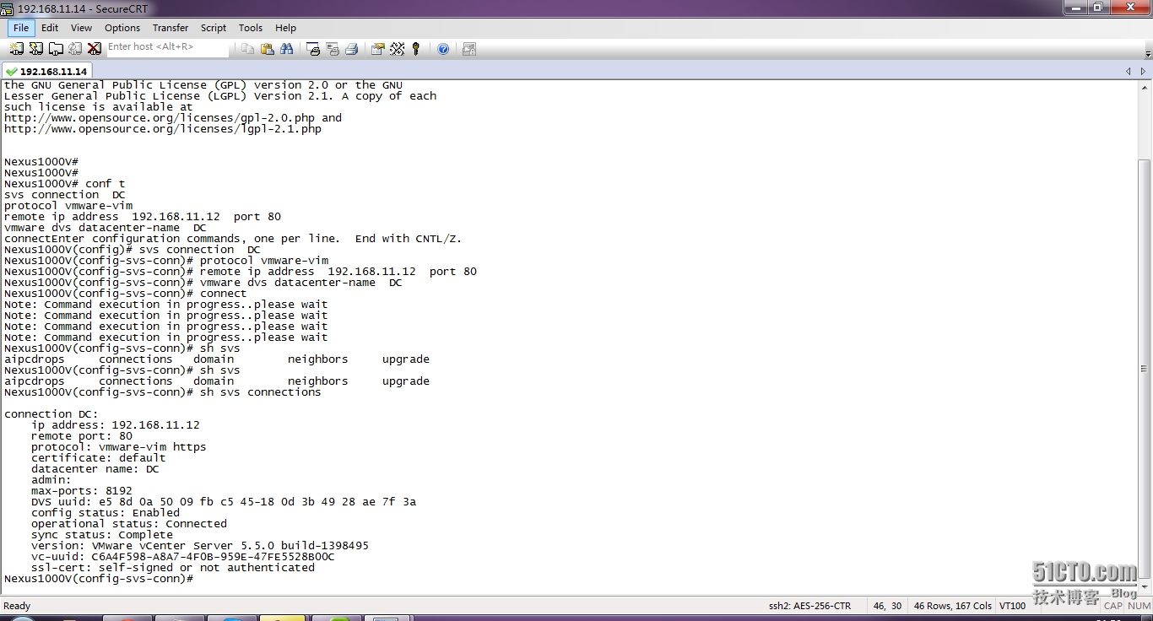This screenshot has width=1153, height=621.
Task: Click 'sync status: Complete' output line
Action: point(102,535)
